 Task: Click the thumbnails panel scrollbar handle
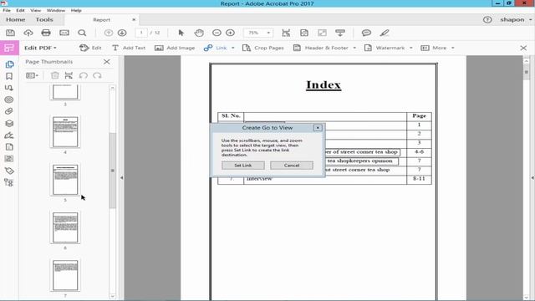pos(112,171)
